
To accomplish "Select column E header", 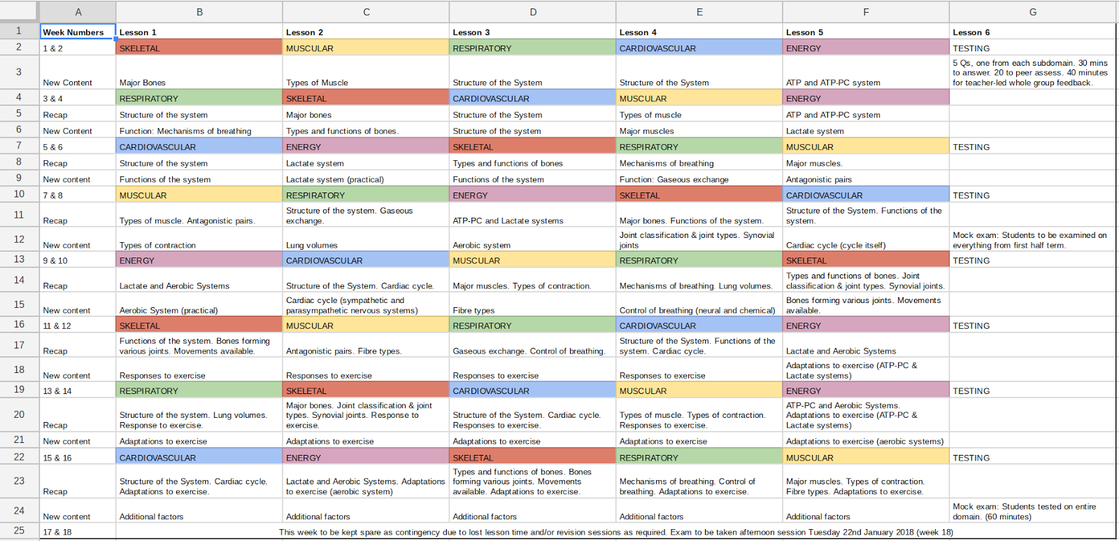I will (x=699, y=12).
